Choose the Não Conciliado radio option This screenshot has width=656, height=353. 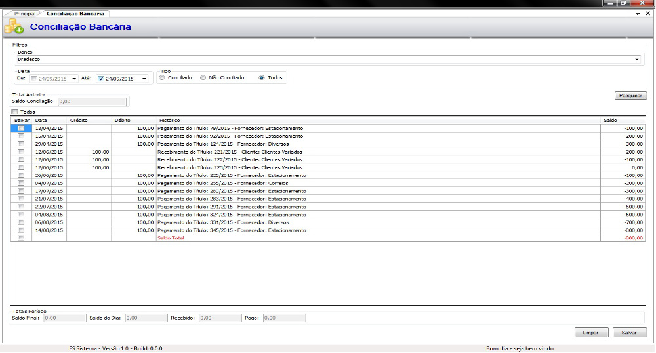pyautogui.click(x=203, y=78)
